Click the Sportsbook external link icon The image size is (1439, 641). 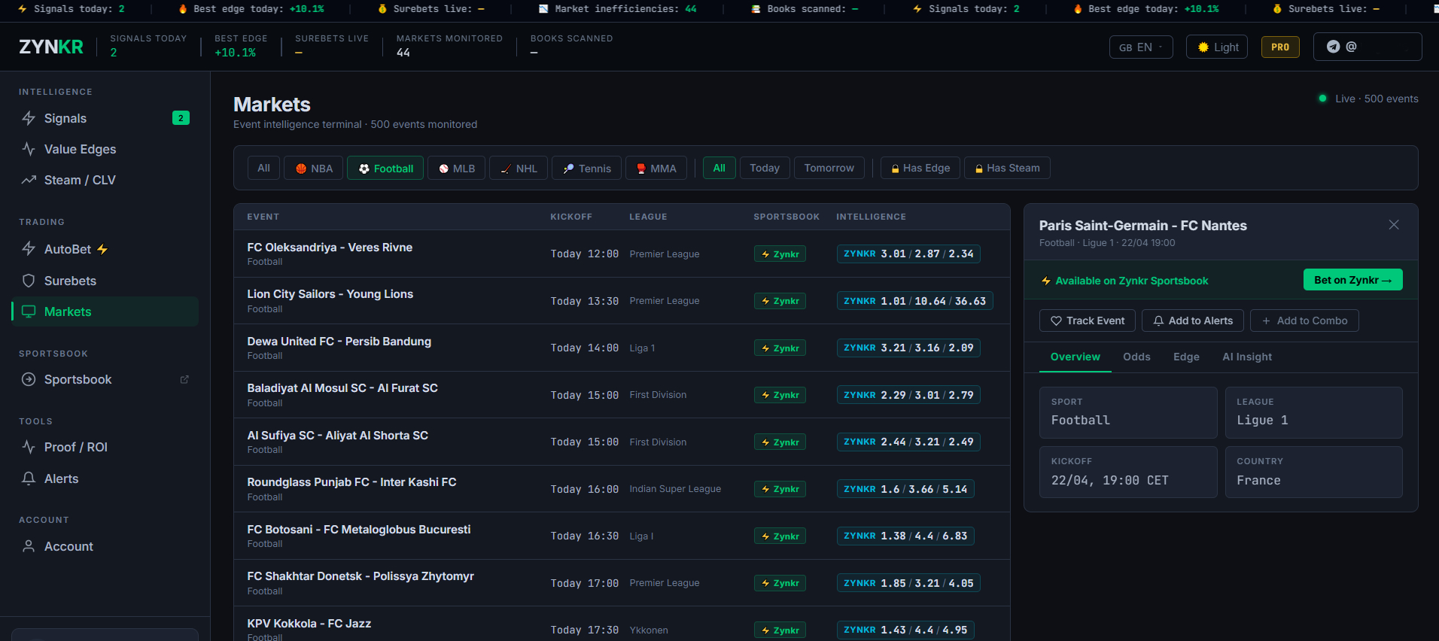tap(184, 379)
